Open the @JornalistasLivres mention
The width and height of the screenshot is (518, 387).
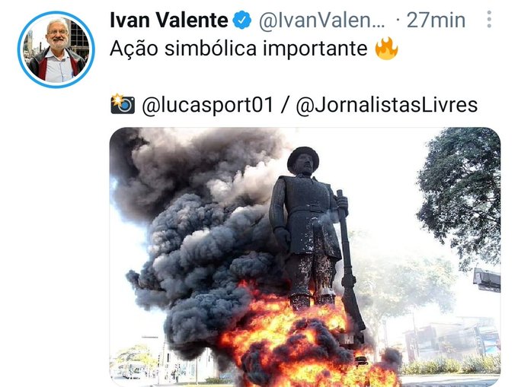[386, 104]
